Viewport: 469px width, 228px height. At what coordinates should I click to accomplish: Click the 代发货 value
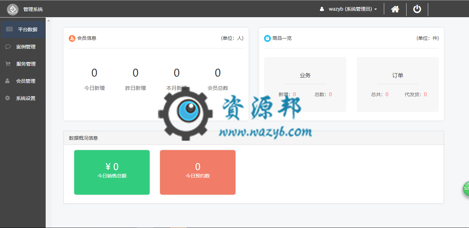click(425, 94)
